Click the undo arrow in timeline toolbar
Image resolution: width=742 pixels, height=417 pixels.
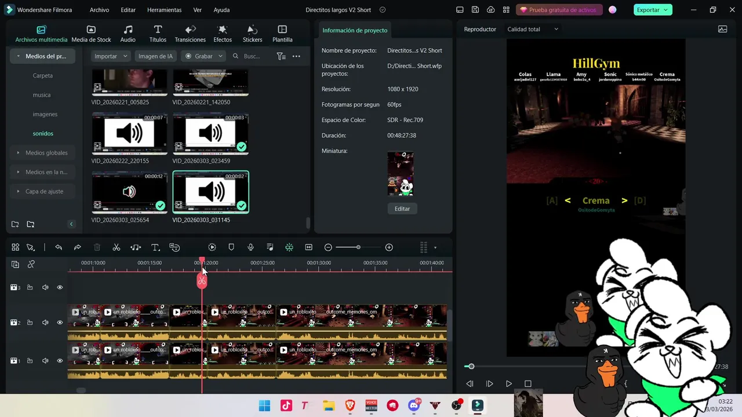[x=59, y=247]
